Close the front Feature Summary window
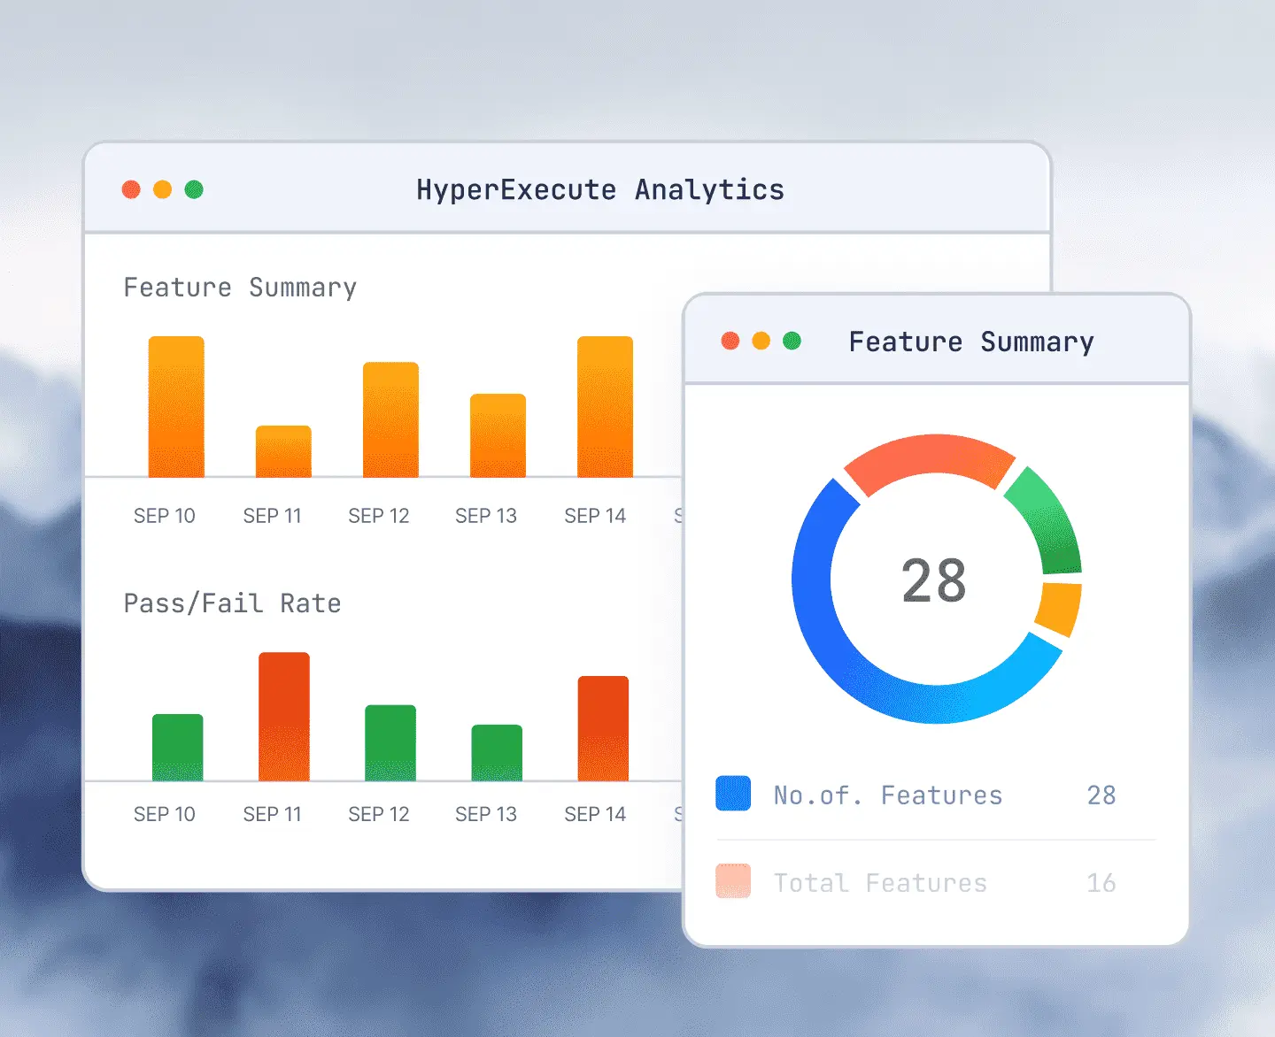Viewport: 1275px width, 1037px height. [730, 341]
